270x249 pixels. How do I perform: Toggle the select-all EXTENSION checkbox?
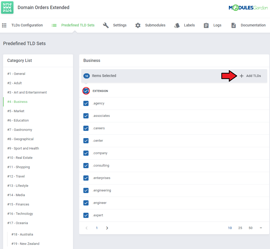point(86,91)
